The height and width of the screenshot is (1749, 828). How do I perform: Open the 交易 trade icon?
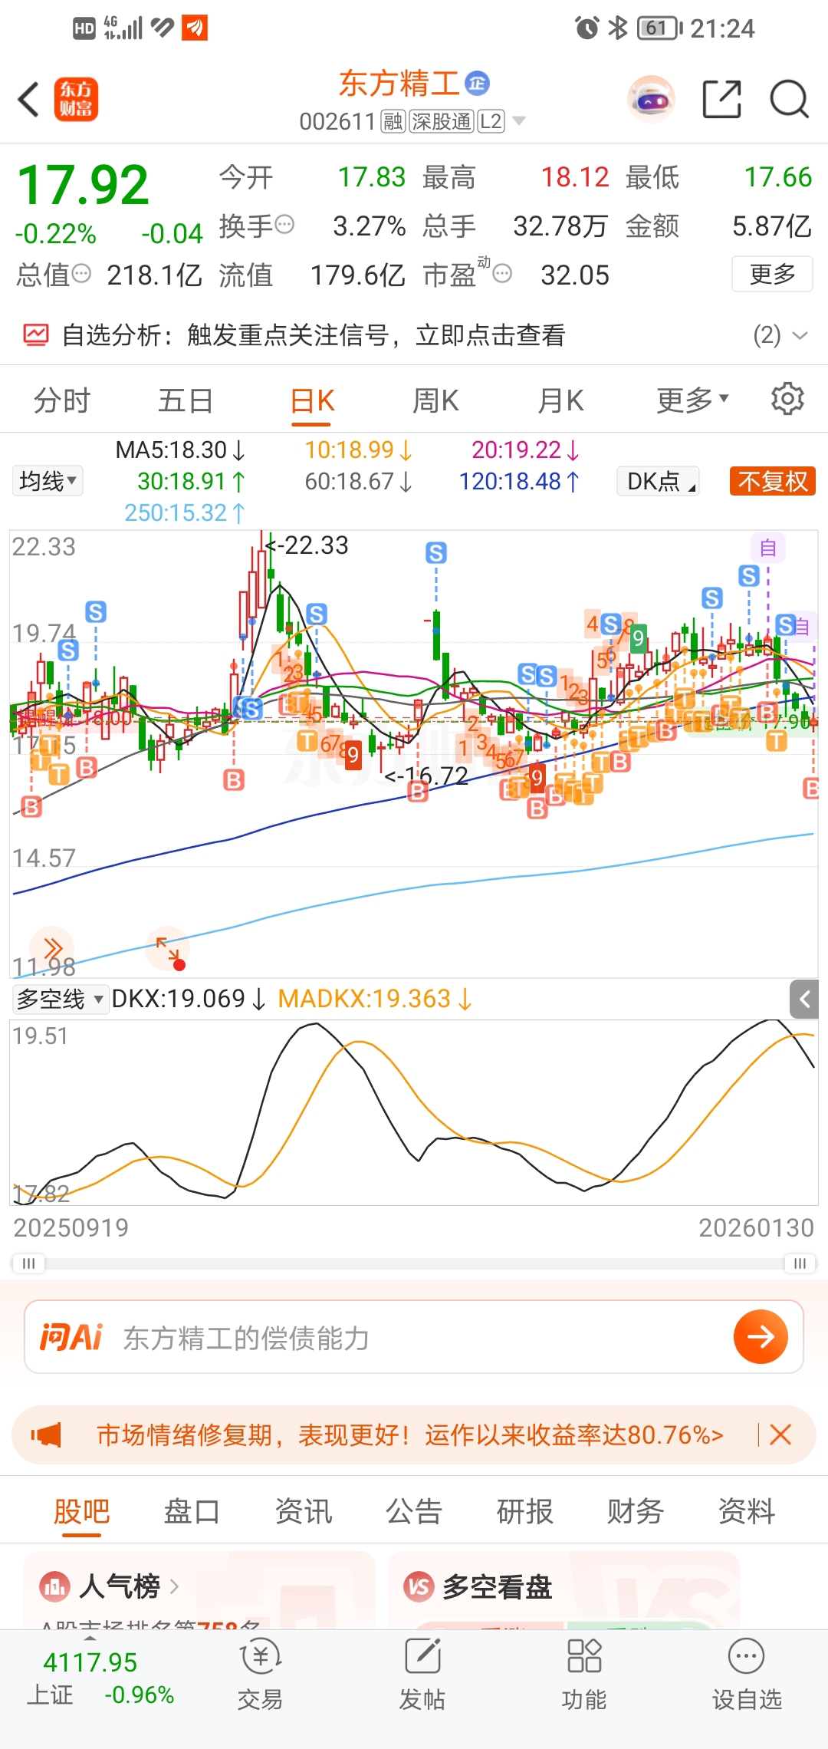coord(261,1674)
